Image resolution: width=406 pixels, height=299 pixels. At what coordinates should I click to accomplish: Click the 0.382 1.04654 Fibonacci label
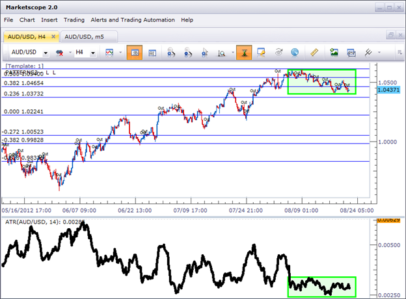23,83
